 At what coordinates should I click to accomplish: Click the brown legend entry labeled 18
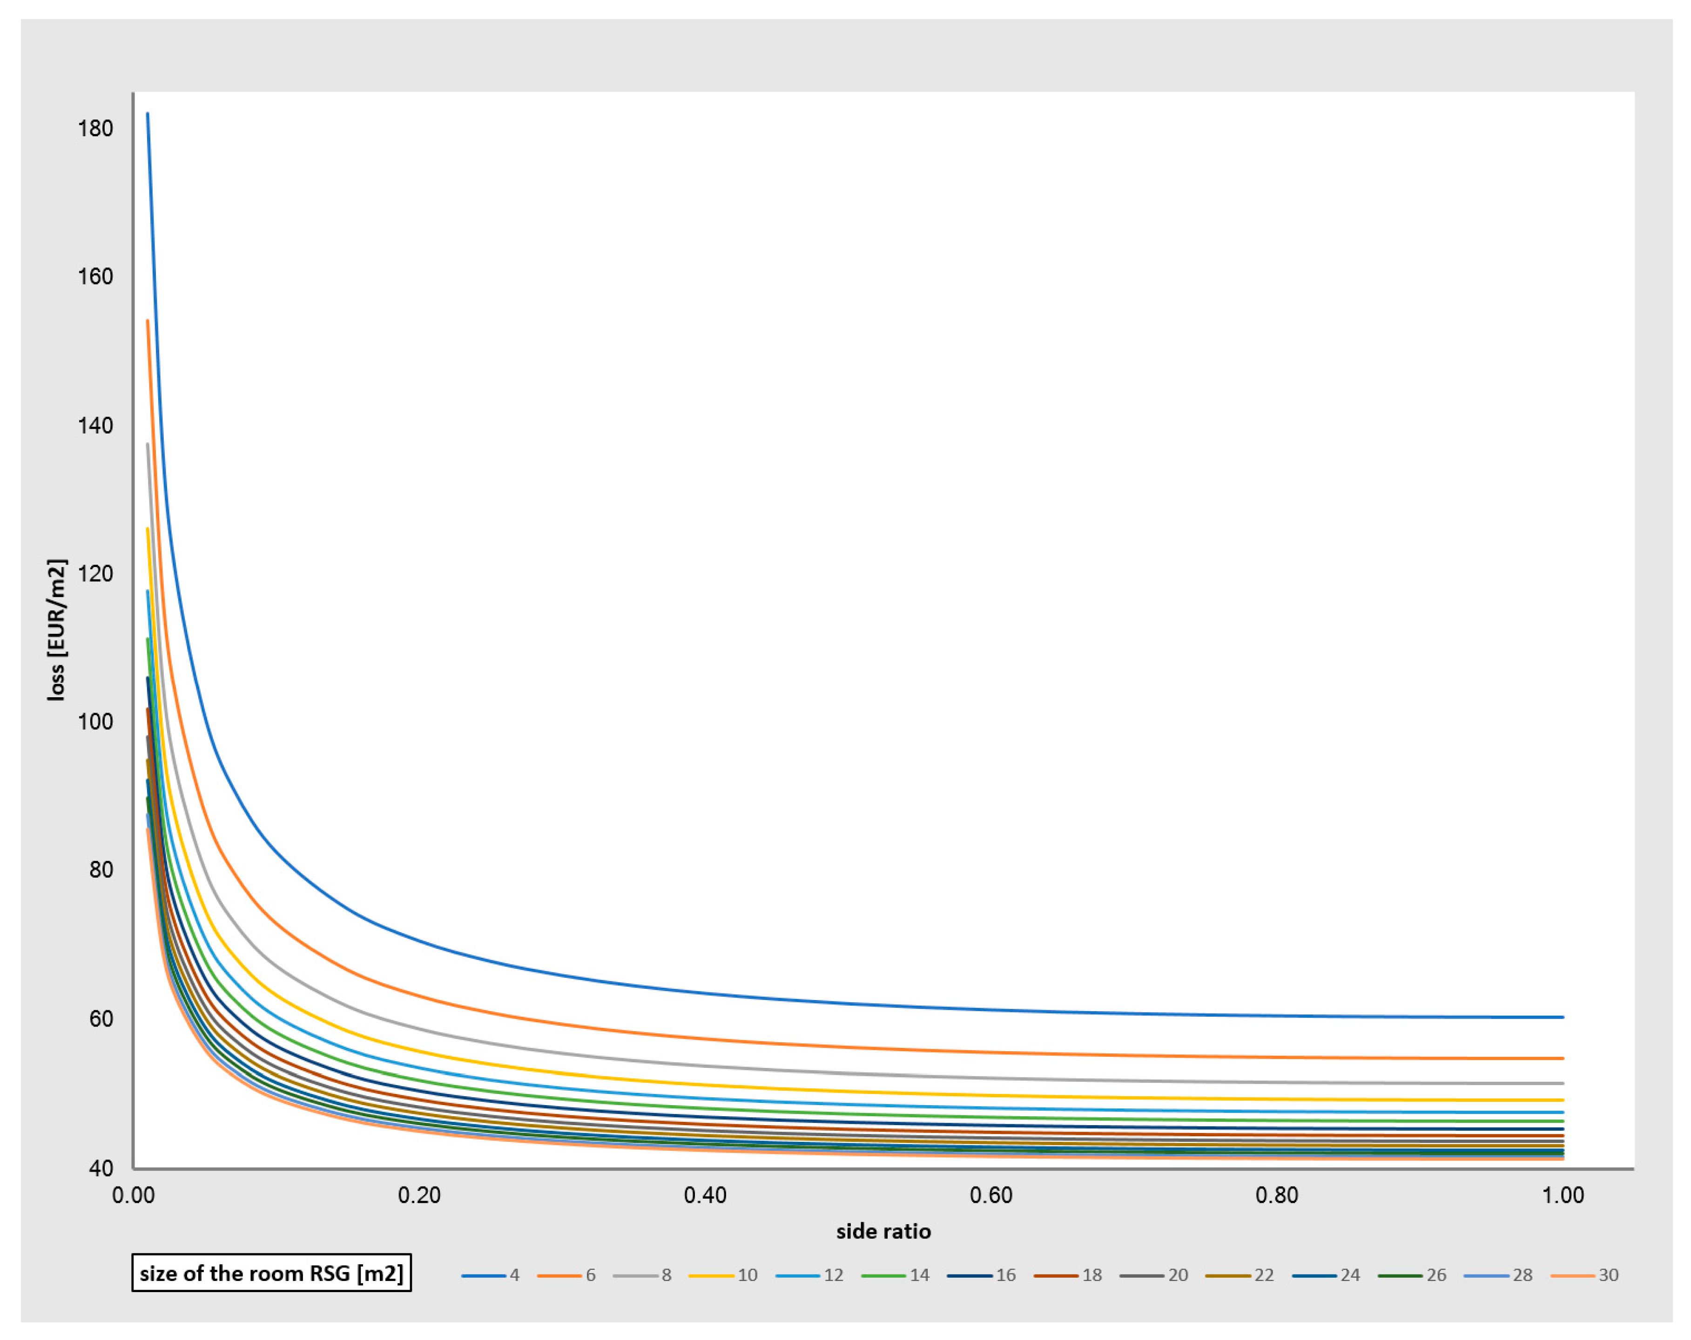click(1068, 1275)
